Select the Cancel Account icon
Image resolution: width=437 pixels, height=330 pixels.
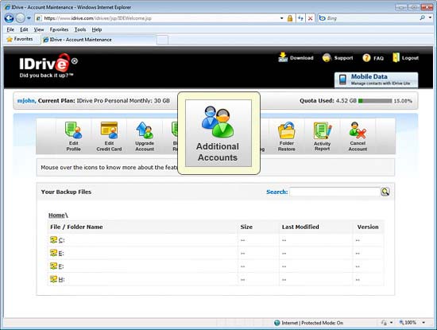coord(358,137)
